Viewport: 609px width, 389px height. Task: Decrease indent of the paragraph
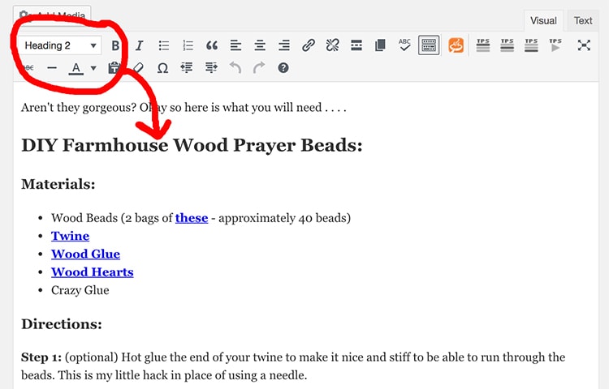tap(187, 68)
